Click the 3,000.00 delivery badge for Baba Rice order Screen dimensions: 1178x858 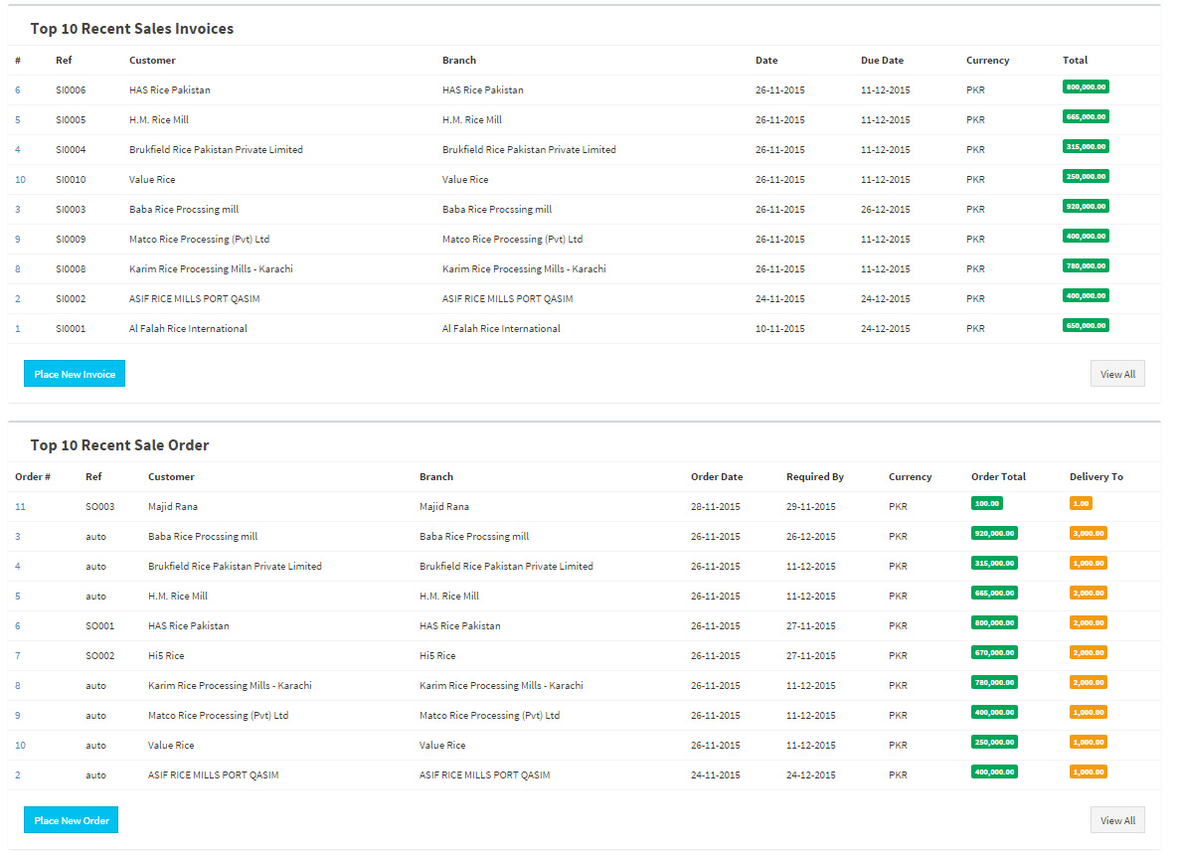tap(1088, 534)
